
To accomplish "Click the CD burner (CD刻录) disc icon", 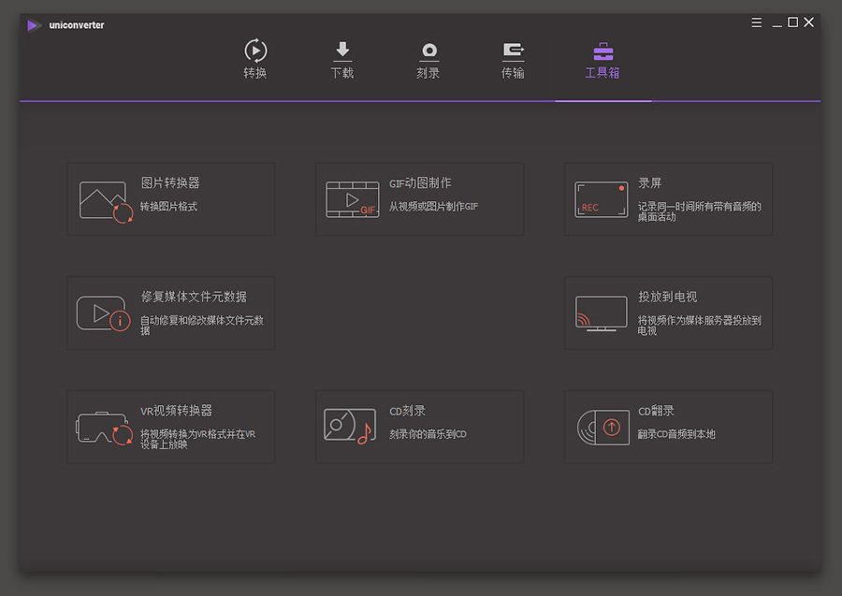I will click(x=348, y=427).
